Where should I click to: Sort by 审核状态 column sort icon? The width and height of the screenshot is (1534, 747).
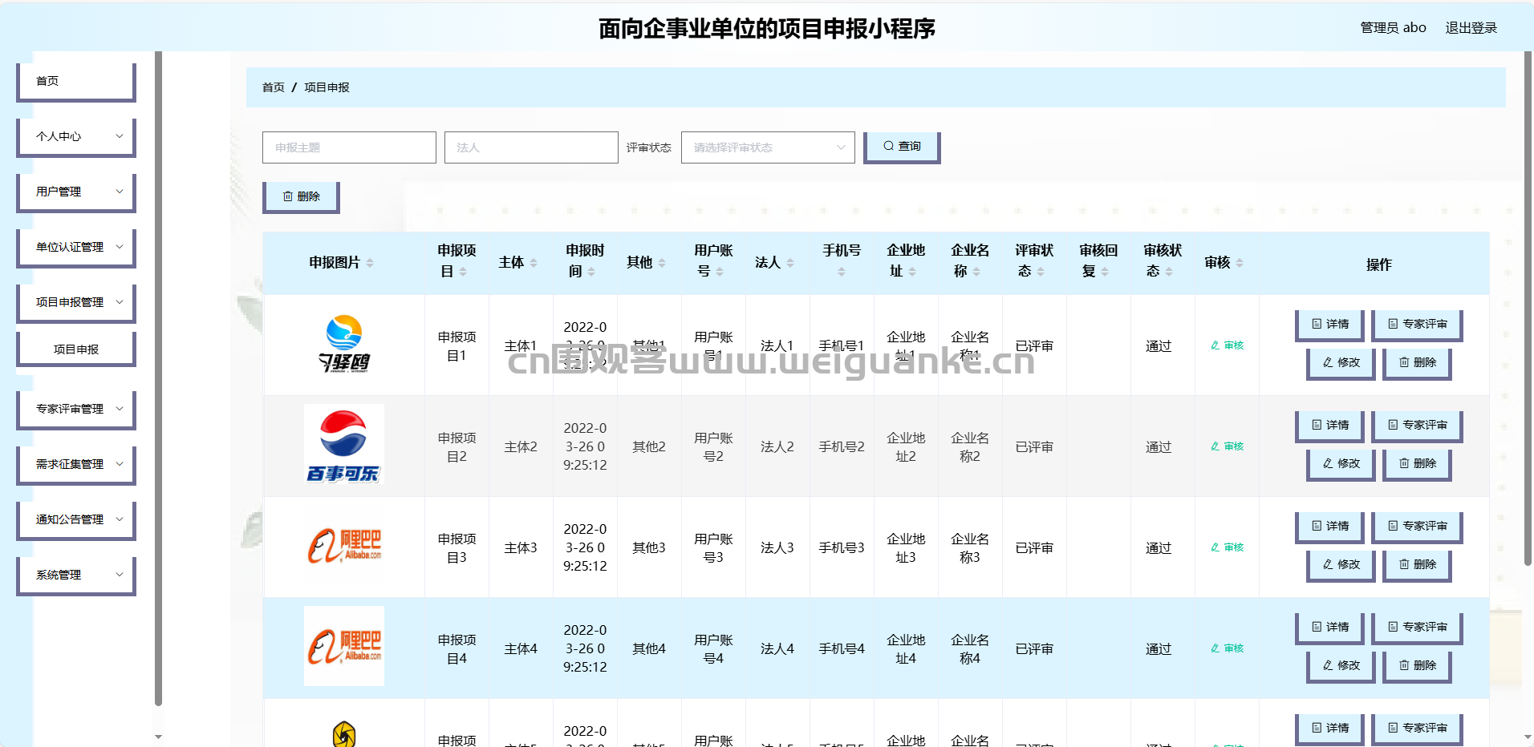point(1169,272)
